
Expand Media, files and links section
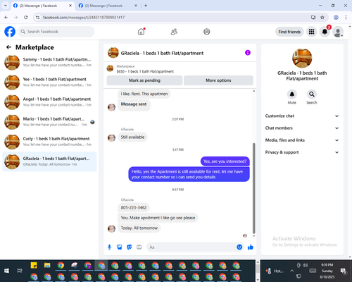302,140
